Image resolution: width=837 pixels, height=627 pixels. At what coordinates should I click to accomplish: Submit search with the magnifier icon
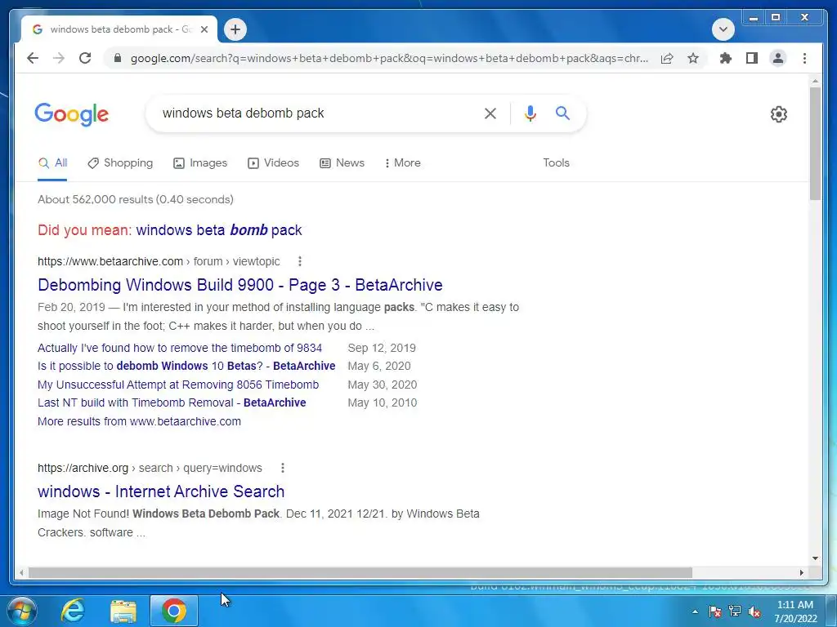click(x=562, y=113)
